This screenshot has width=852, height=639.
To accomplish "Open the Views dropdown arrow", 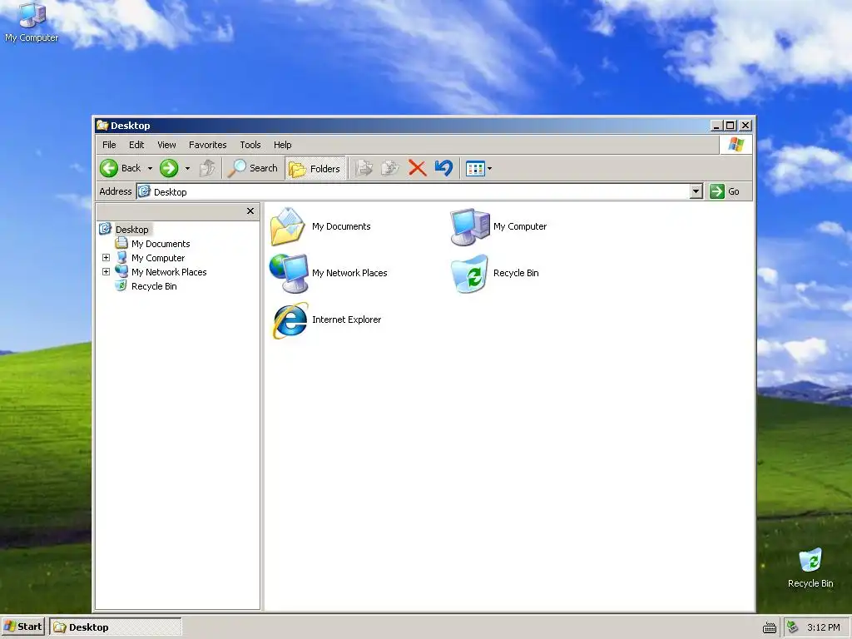I will click(489, 169).
